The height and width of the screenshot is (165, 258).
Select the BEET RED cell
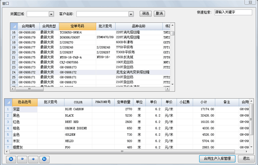pyautogui.click(x=78, y=122)
